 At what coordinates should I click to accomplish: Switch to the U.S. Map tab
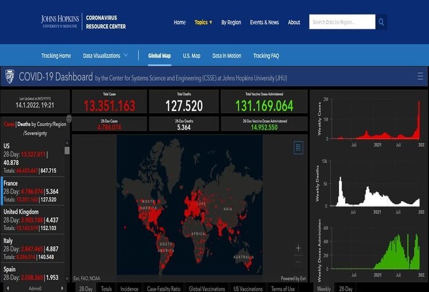click(191, 56)
